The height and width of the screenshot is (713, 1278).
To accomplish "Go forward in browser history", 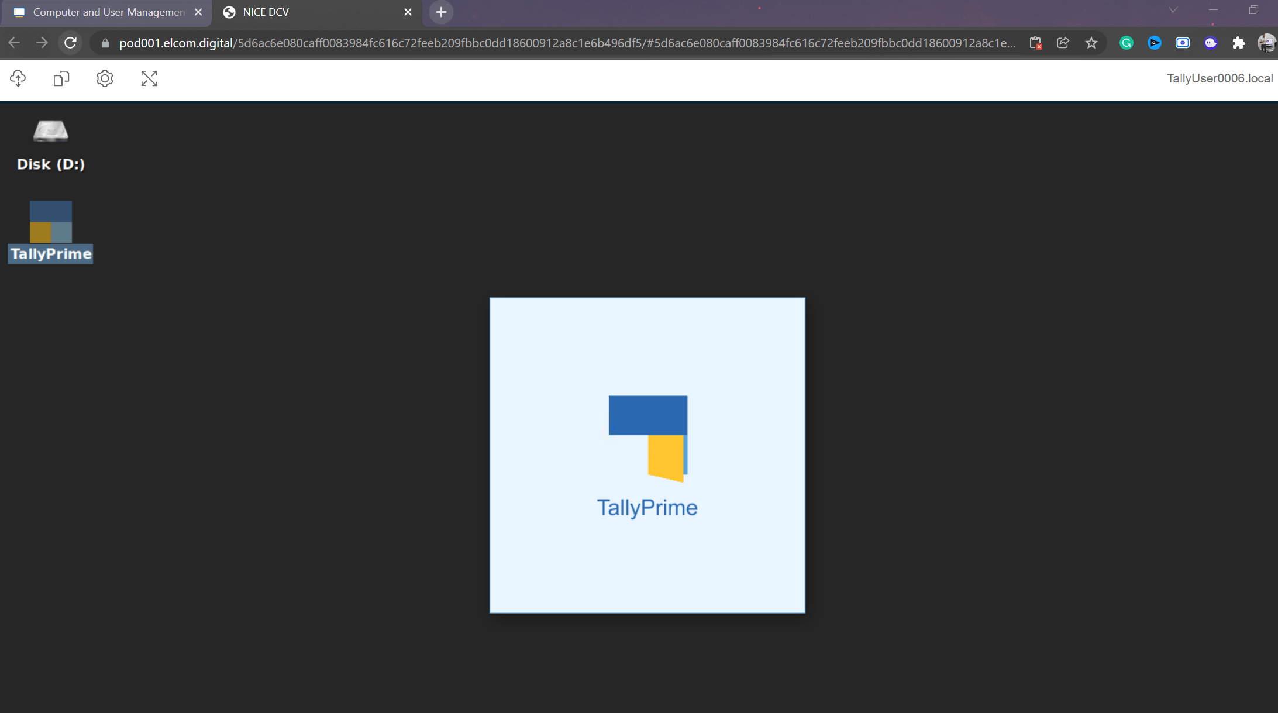I will click(42, 43).
